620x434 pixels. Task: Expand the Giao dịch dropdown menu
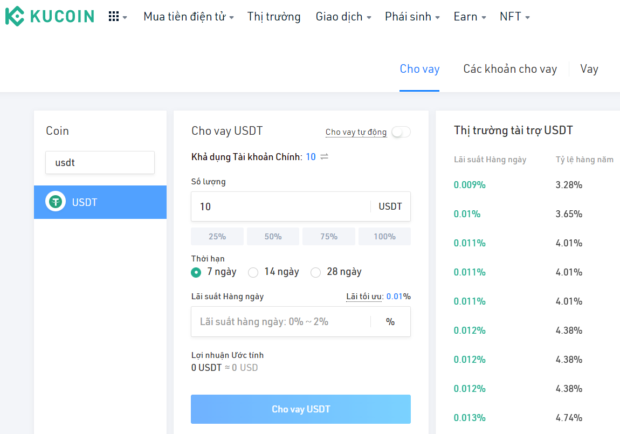tap(343, 17)
